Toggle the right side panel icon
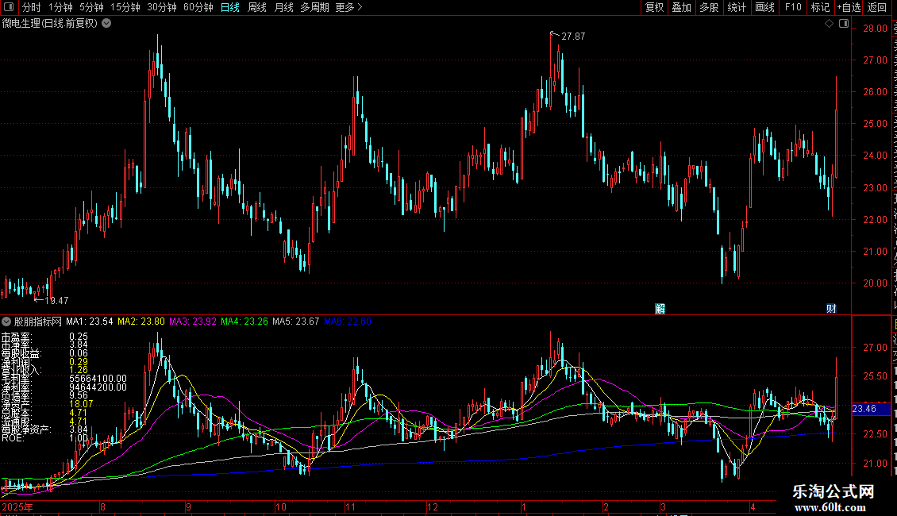The width and height of the screenshot is (897, 516). click(x=844, y=24)
